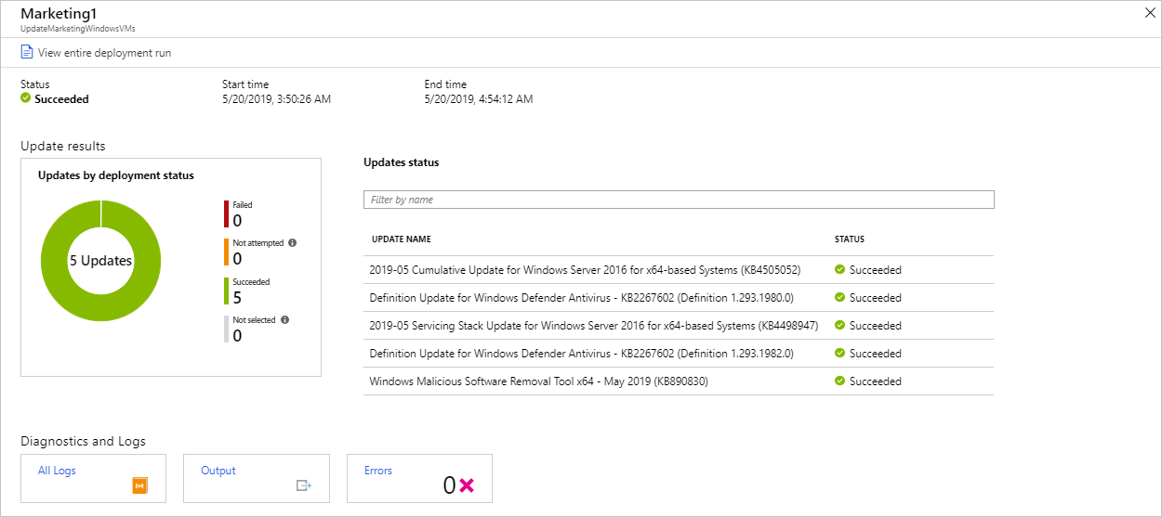The height and width of the screenshot is (517, 1162).
Task: Click the Output export arrow icon
Action: [x=304, y=485]
